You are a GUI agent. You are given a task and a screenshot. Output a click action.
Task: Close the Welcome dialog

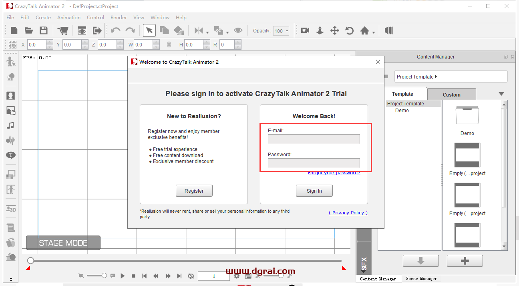(x=378, y=62)
